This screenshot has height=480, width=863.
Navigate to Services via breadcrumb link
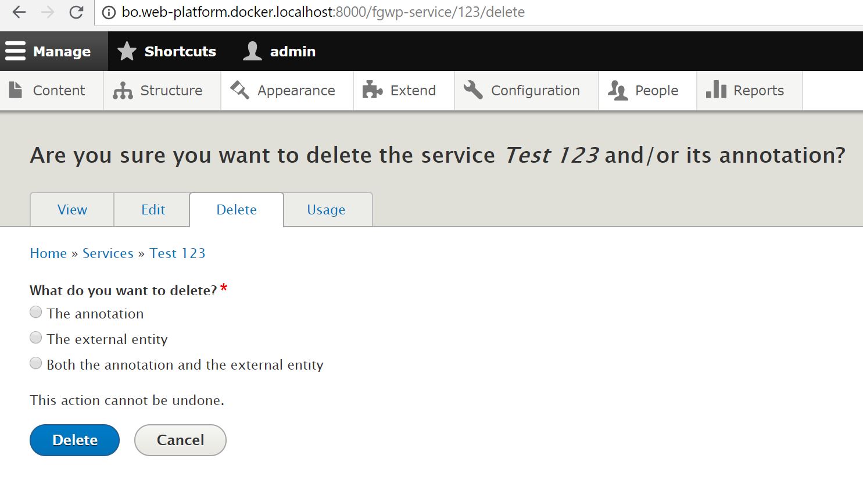pyautogui.click(x=108, y=253)
